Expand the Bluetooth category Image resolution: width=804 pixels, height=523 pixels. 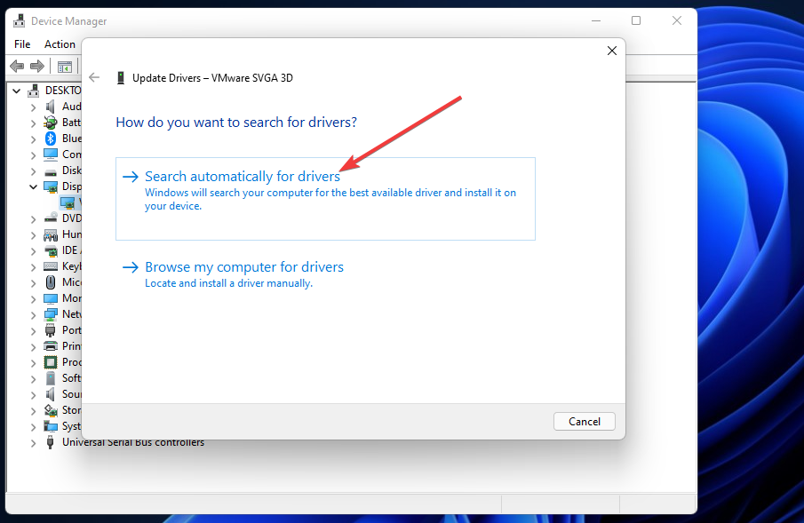pyautogui.click(x=34, y=139)
